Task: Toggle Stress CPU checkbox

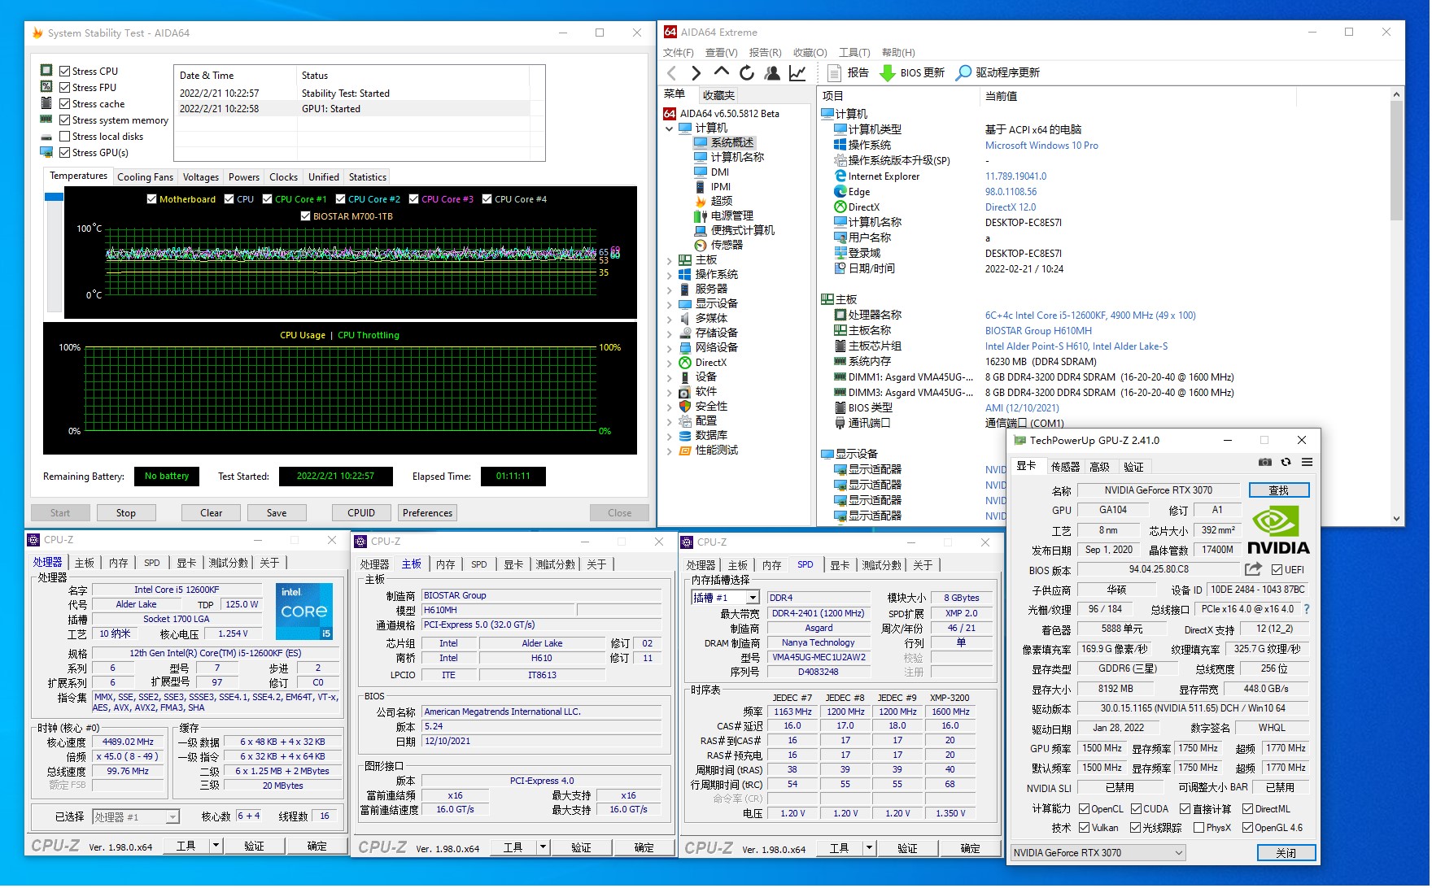Action: pyautogui.click(x=65, y=71)
